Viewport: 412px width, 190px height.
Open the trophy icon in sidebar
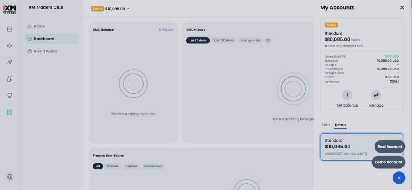[10, 95]
